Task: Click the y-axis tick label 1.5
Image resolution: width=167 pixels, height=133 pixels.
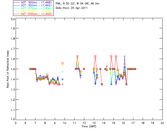Action: [13, 69]
